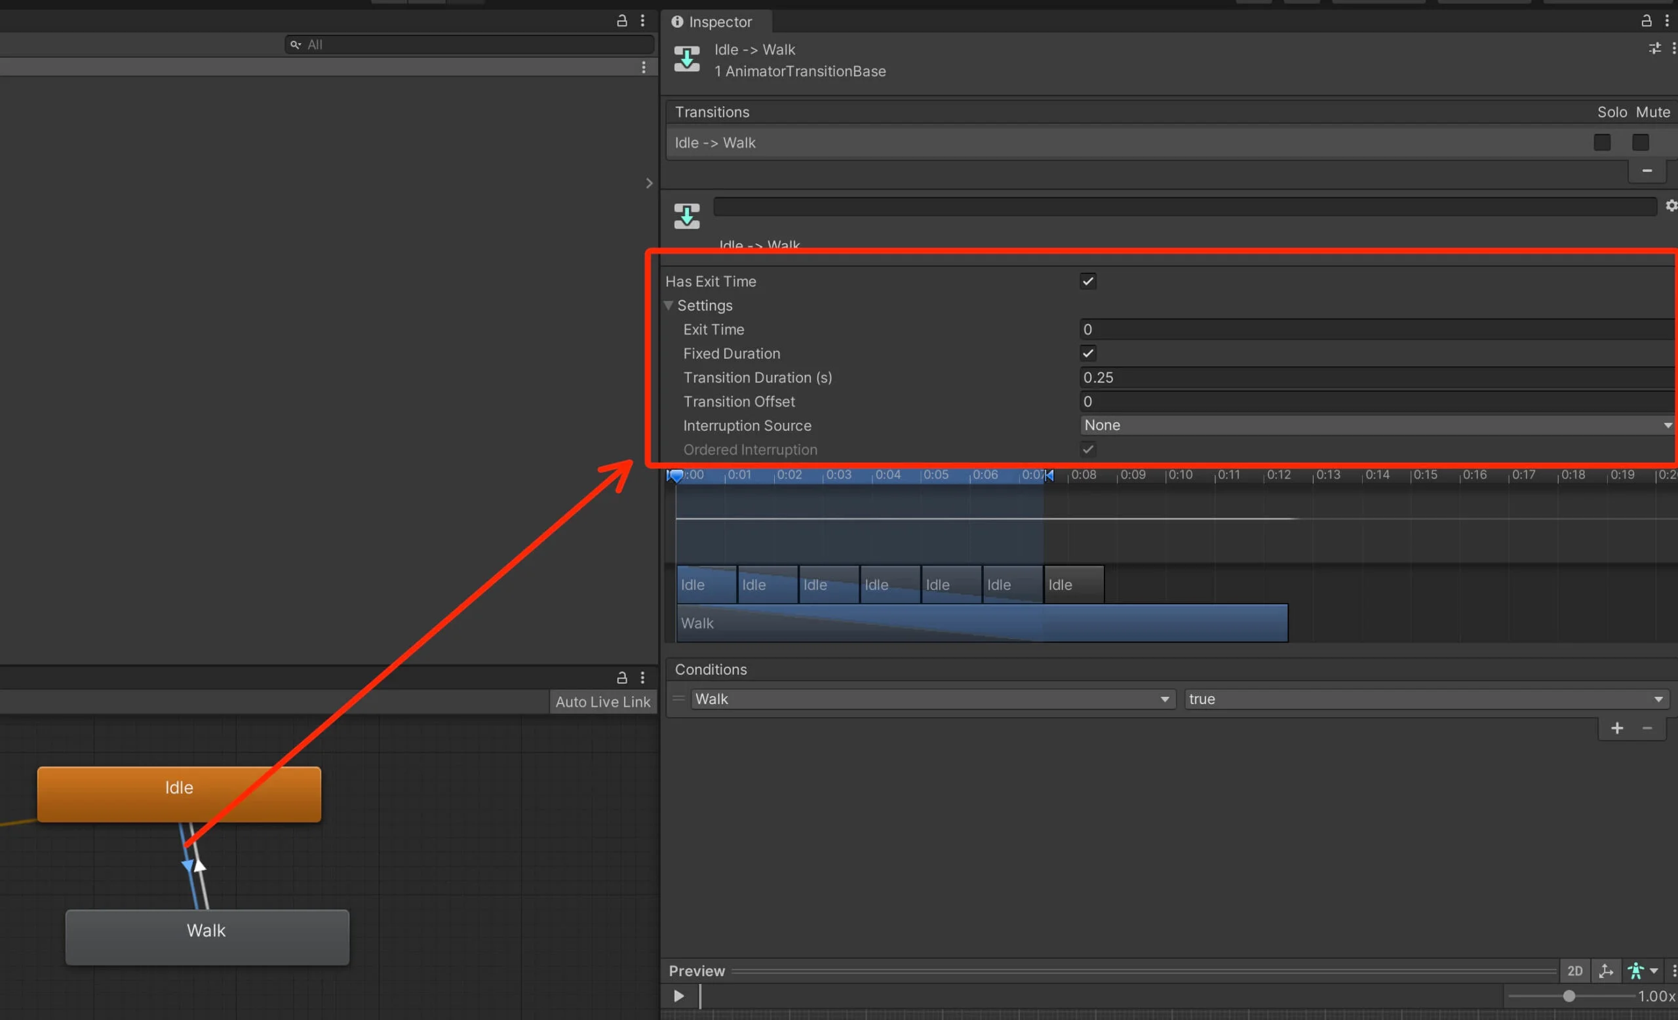Click the 0:10 mark on timeline ruler
Screen dimensions: 1678x1020
1180,475
